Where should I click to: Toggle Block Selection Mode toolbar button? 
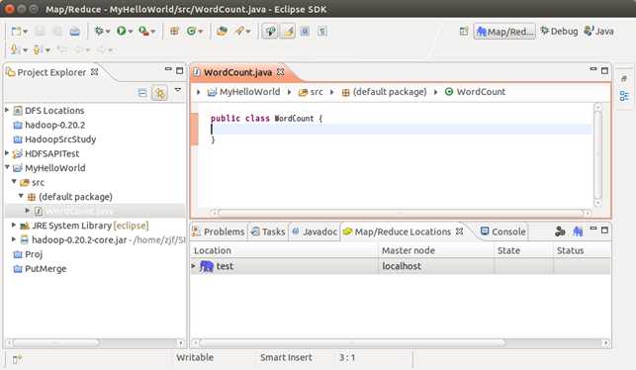pyautogui.click(x=305, y=32)
